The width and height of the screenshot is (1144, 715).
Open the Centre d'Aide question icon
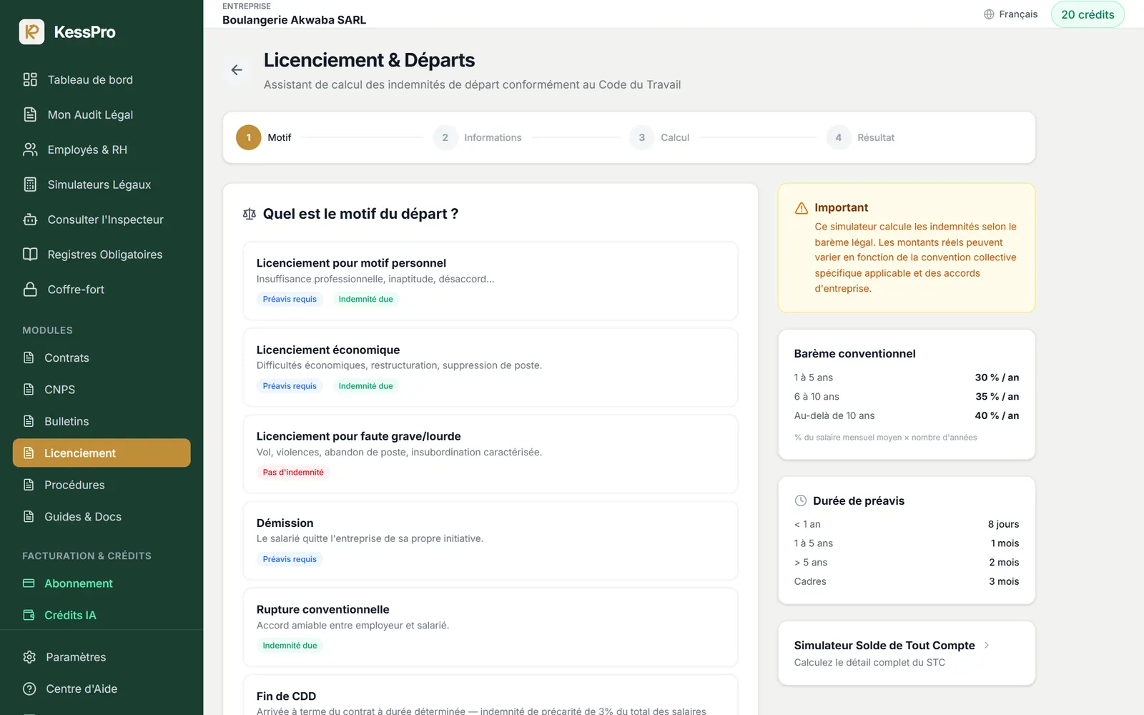click(x=29, y=689)
